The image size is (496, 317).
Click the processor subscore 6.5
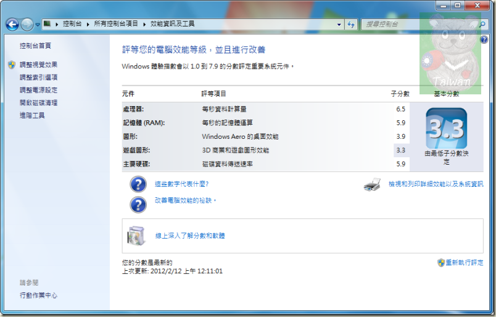(x=401, y=109)
